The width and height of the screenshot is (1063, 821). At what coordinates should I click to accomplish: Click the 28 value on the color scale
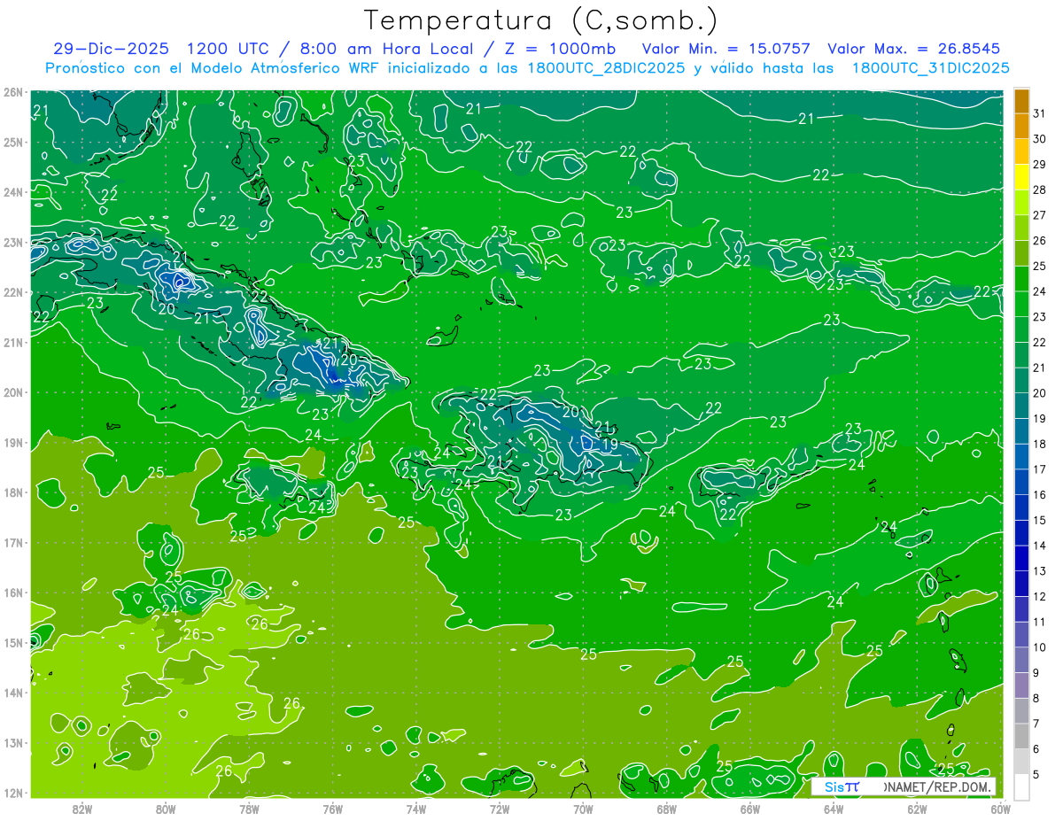1040,190
